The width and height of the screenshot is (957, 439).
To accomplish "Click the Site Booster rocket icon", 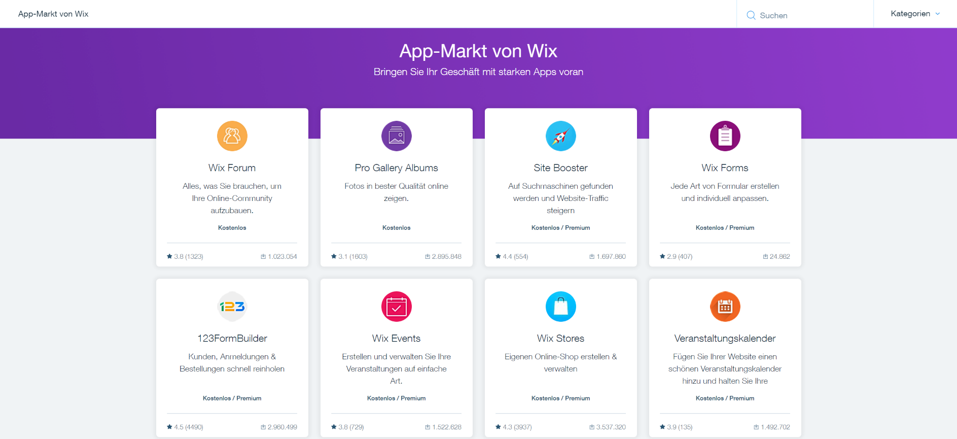I will coord(561,136).
